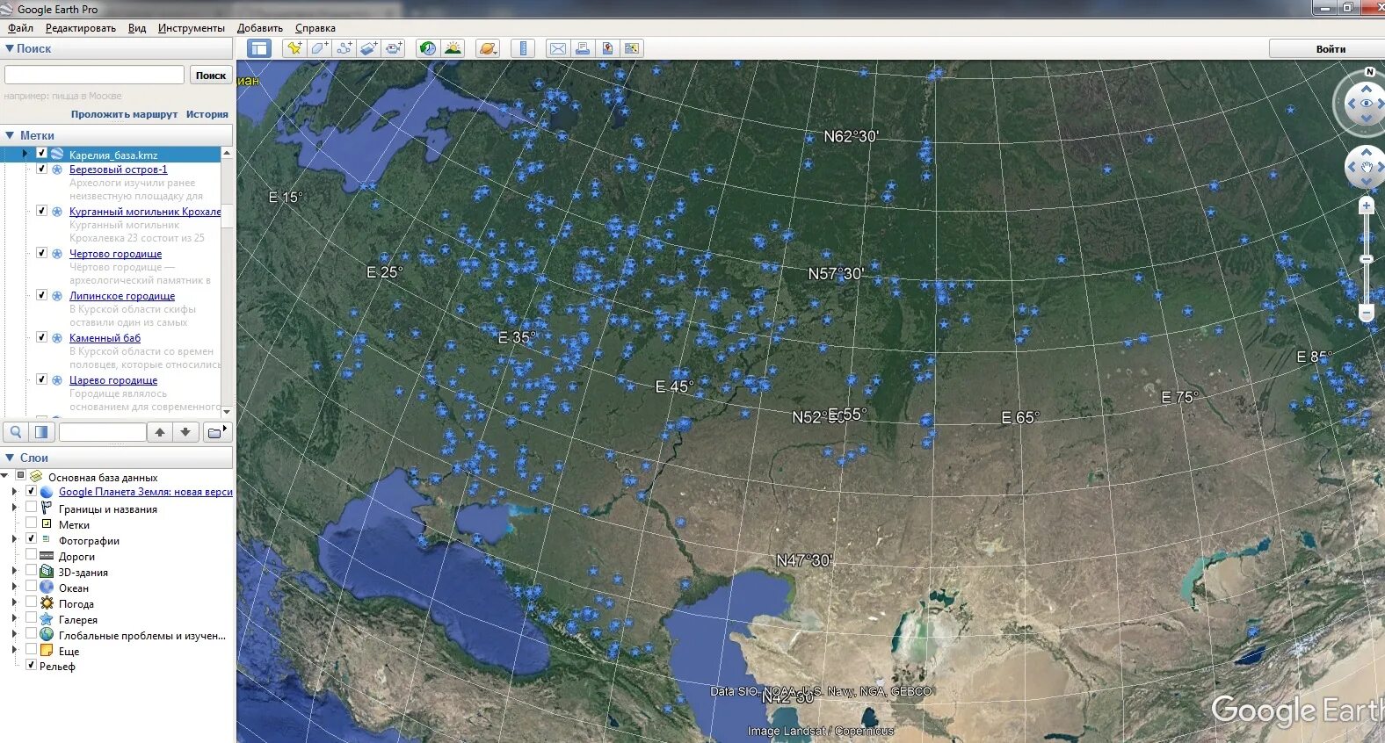This screenshot has width=1385, height=743.
Task: Move item down with down-arrow button
Action: pyautogui.click(x=185, y=431)
